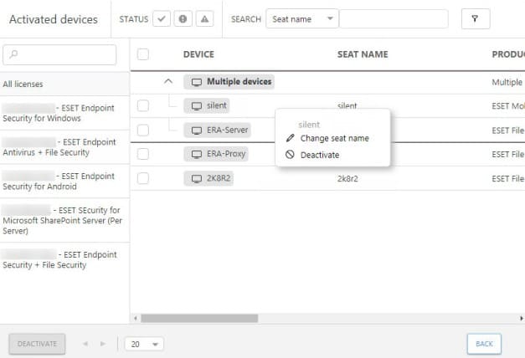Click the 2K8R2 device monitor icon

[197, 178]
